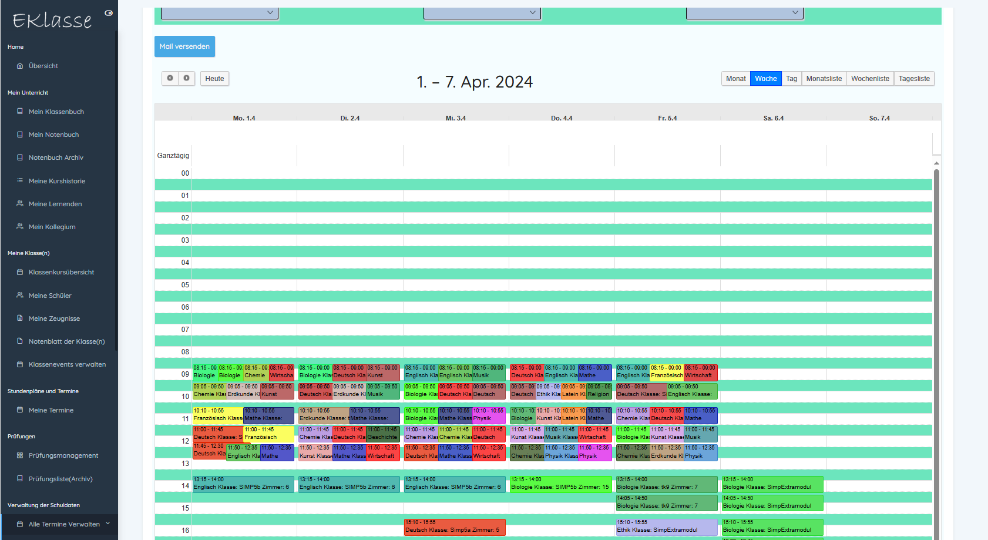Screen dimensions: 988x540
Task: Open Thursday 09:05 Religion event
Action: click(599, 391)
